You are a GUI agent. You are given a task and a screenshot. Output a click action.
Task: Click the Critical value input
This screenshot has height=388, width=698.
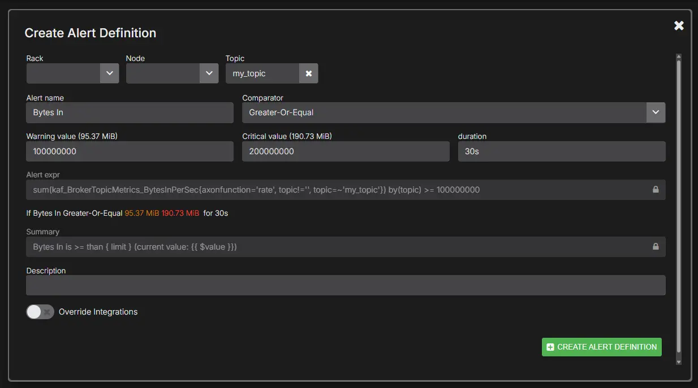346,151
